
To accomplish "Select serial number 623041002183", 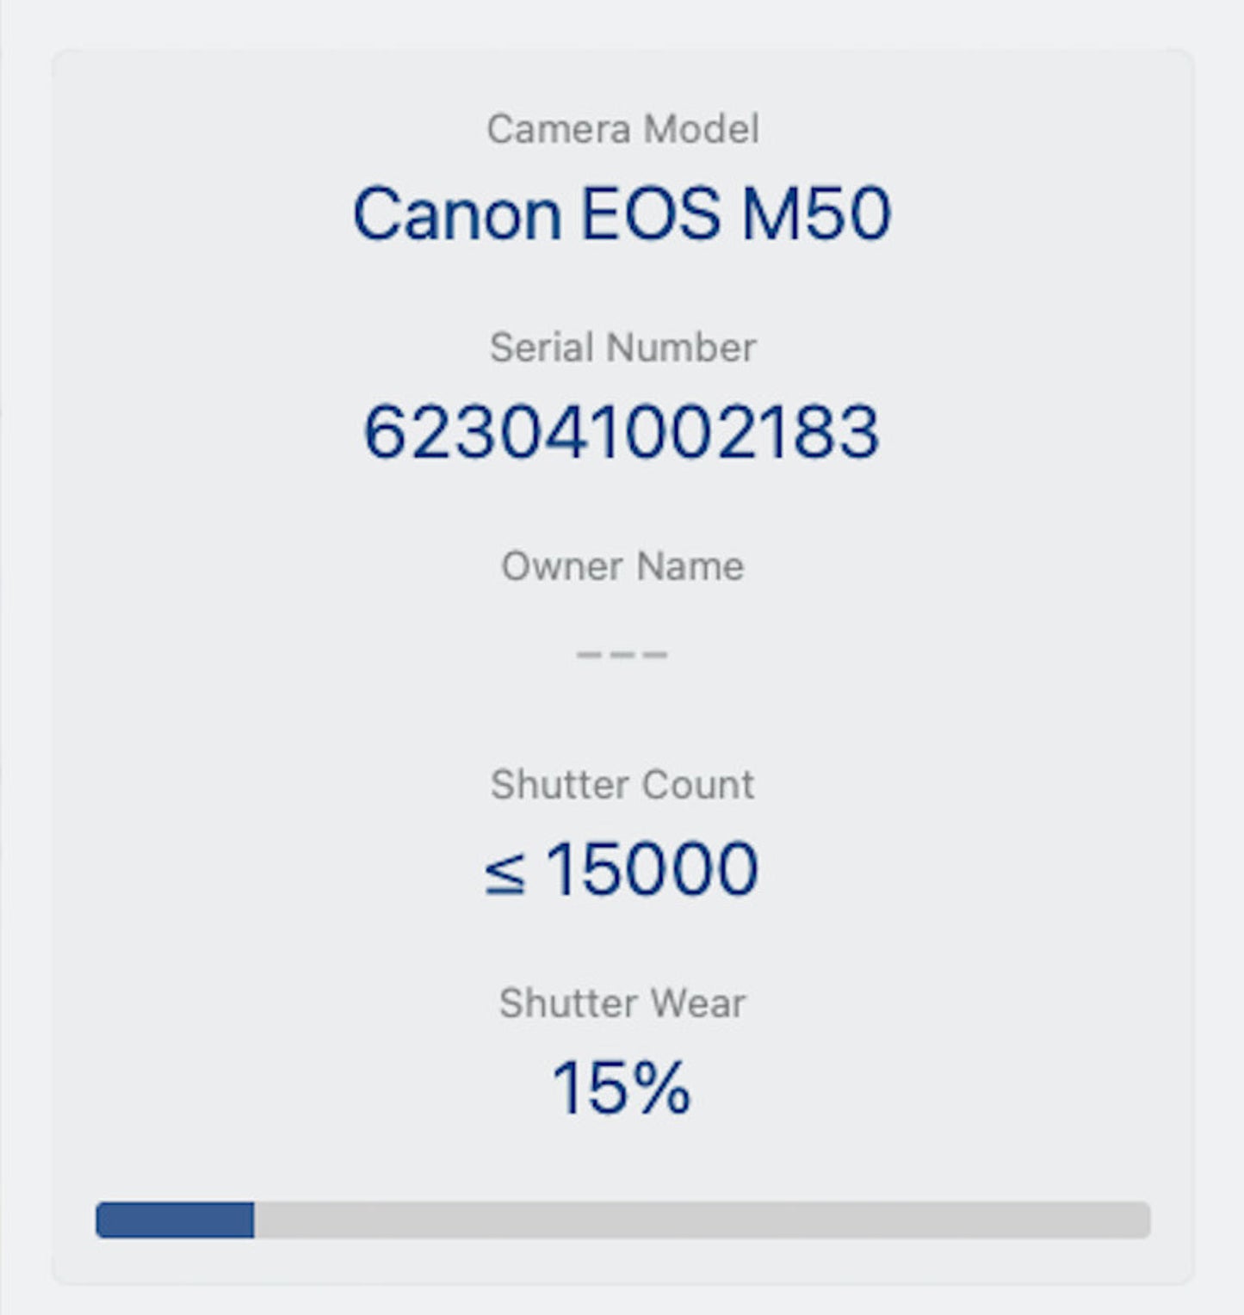I will click(x=622, y=432).
